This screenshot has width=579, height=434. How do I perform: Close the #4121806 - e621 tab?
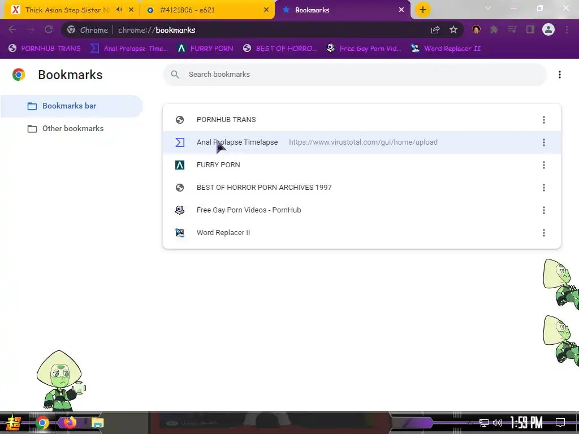[x=266, y=10]
